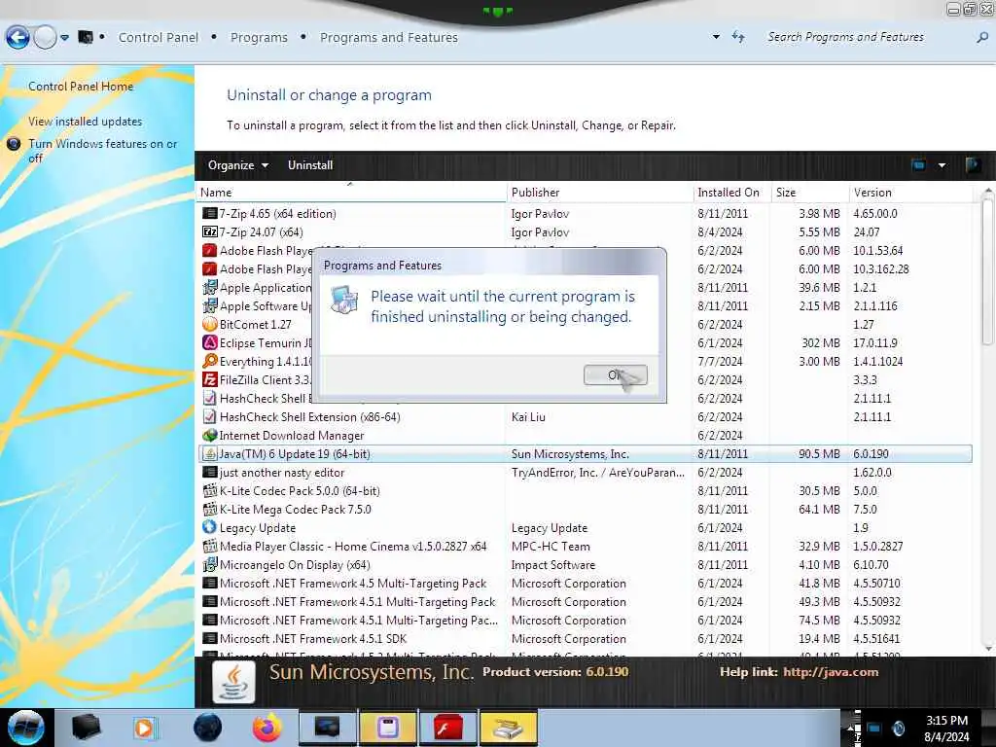Select Microsoft .NET Framework 4.5.1 SDK
This screenshot has height=747, width=996.
tap(313, 638)
